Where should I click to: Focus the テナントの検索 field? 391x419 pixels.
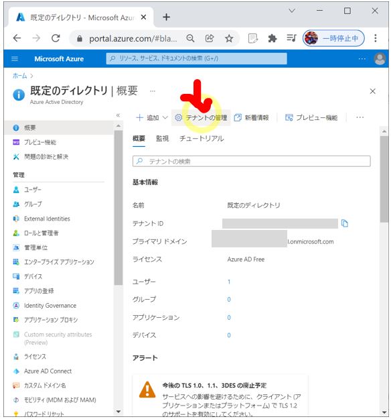pyautogui.click(x=252, y=161)
